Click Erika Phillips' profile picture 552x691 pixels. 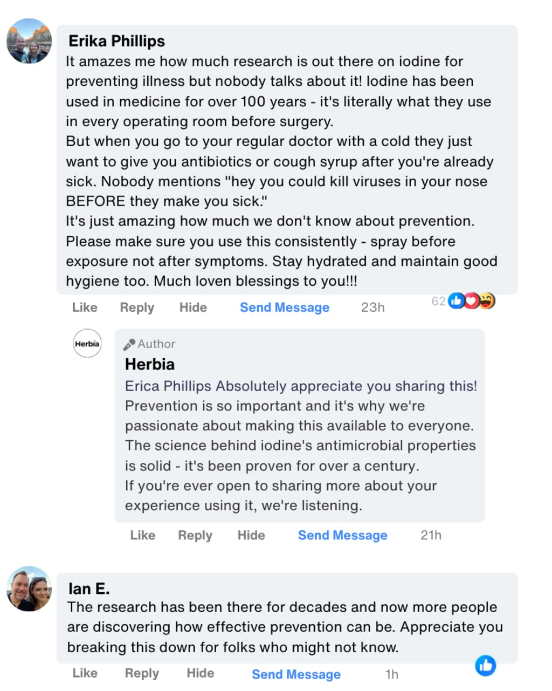pyautogui.click(x=29, y=41)
